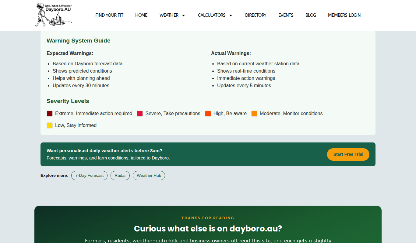This screenshot has width=416, height=243.
Task: Click the crimson Severe severity swatch
Action: tap(140, 114)
